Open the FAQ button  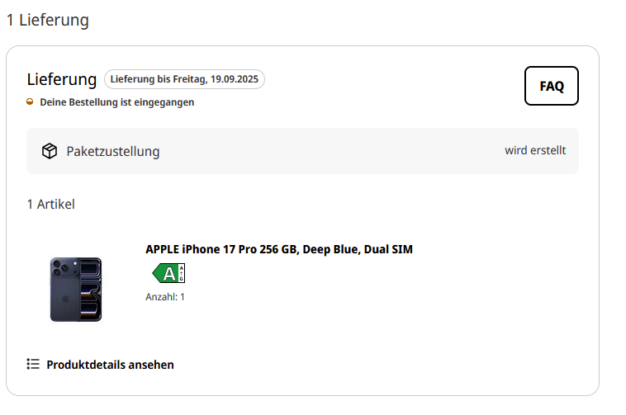pos(551,86)
